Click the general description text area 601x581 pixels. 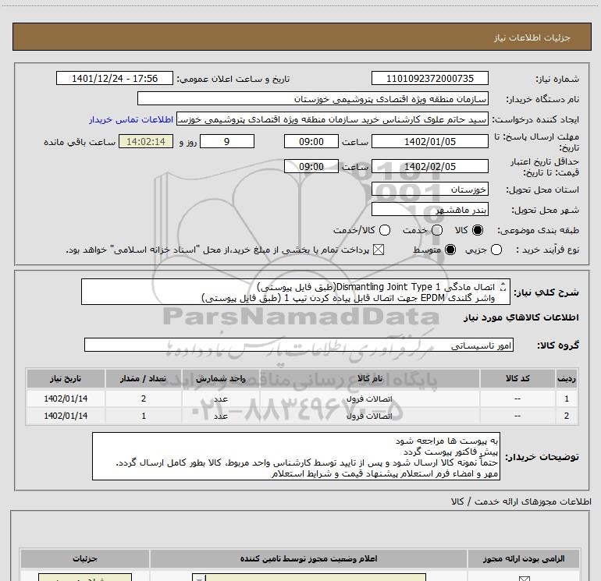click(x=296, y=292)
